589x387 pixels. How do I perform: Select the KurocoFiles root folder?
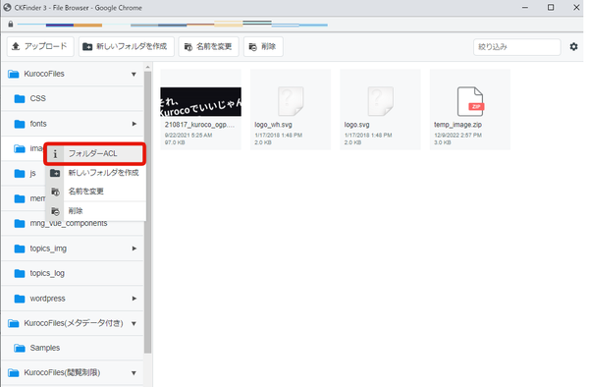click(x=73, y=74)
